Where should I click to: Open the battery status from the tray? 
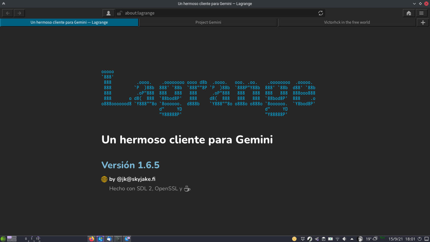330,238
